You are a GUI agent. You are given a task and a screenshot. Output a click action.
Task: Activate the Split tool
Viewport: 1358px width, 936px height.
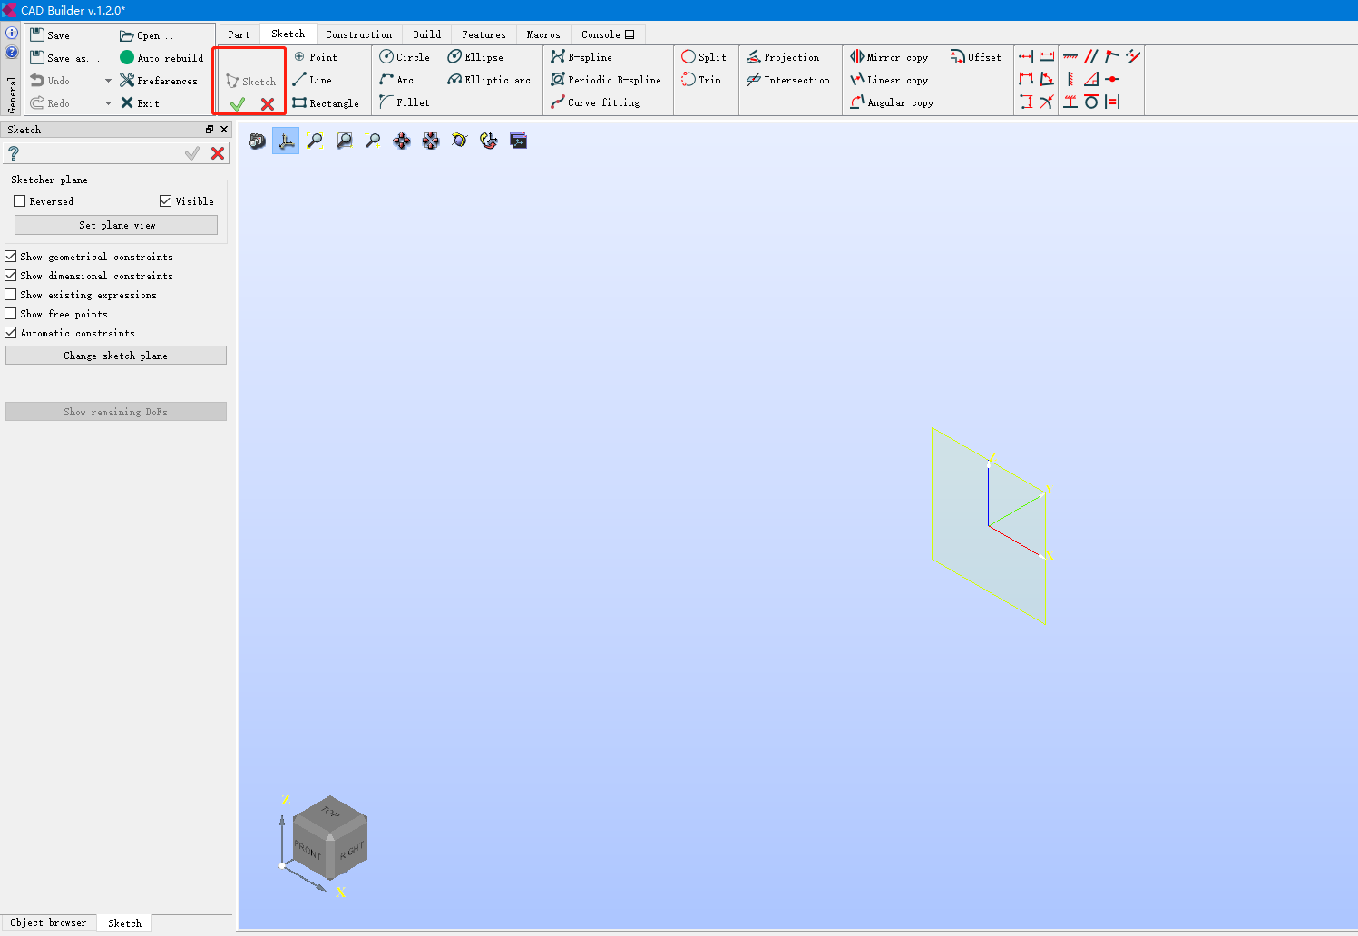(x=704, y=57)
